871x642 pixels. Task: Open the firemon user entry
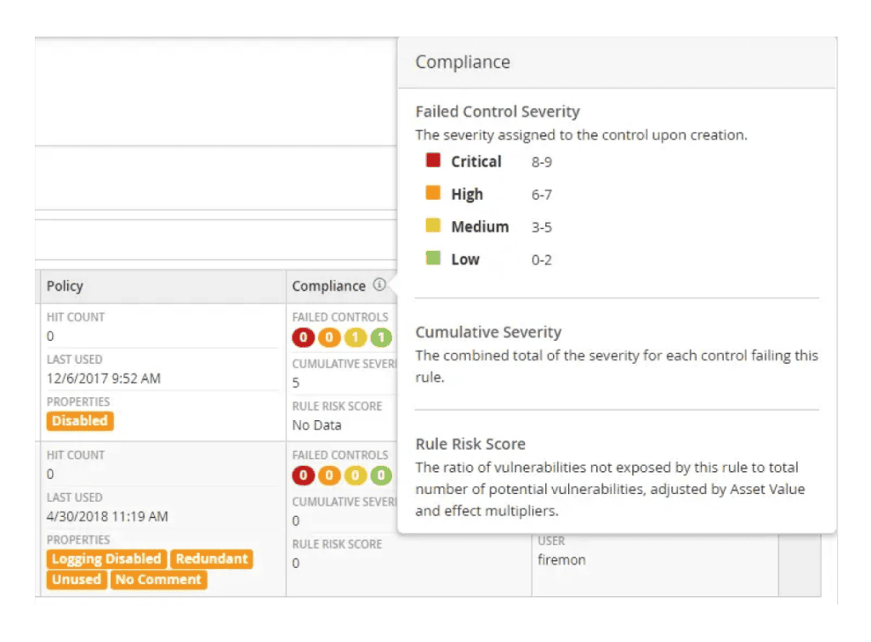coord(563,560)
